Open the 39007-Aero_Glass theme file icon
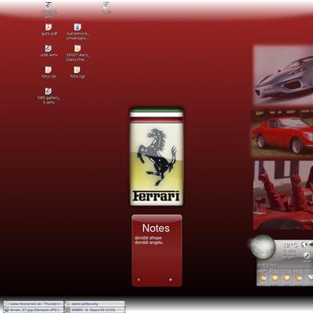Viewport: 313px width, 313px height. (77, 49)
